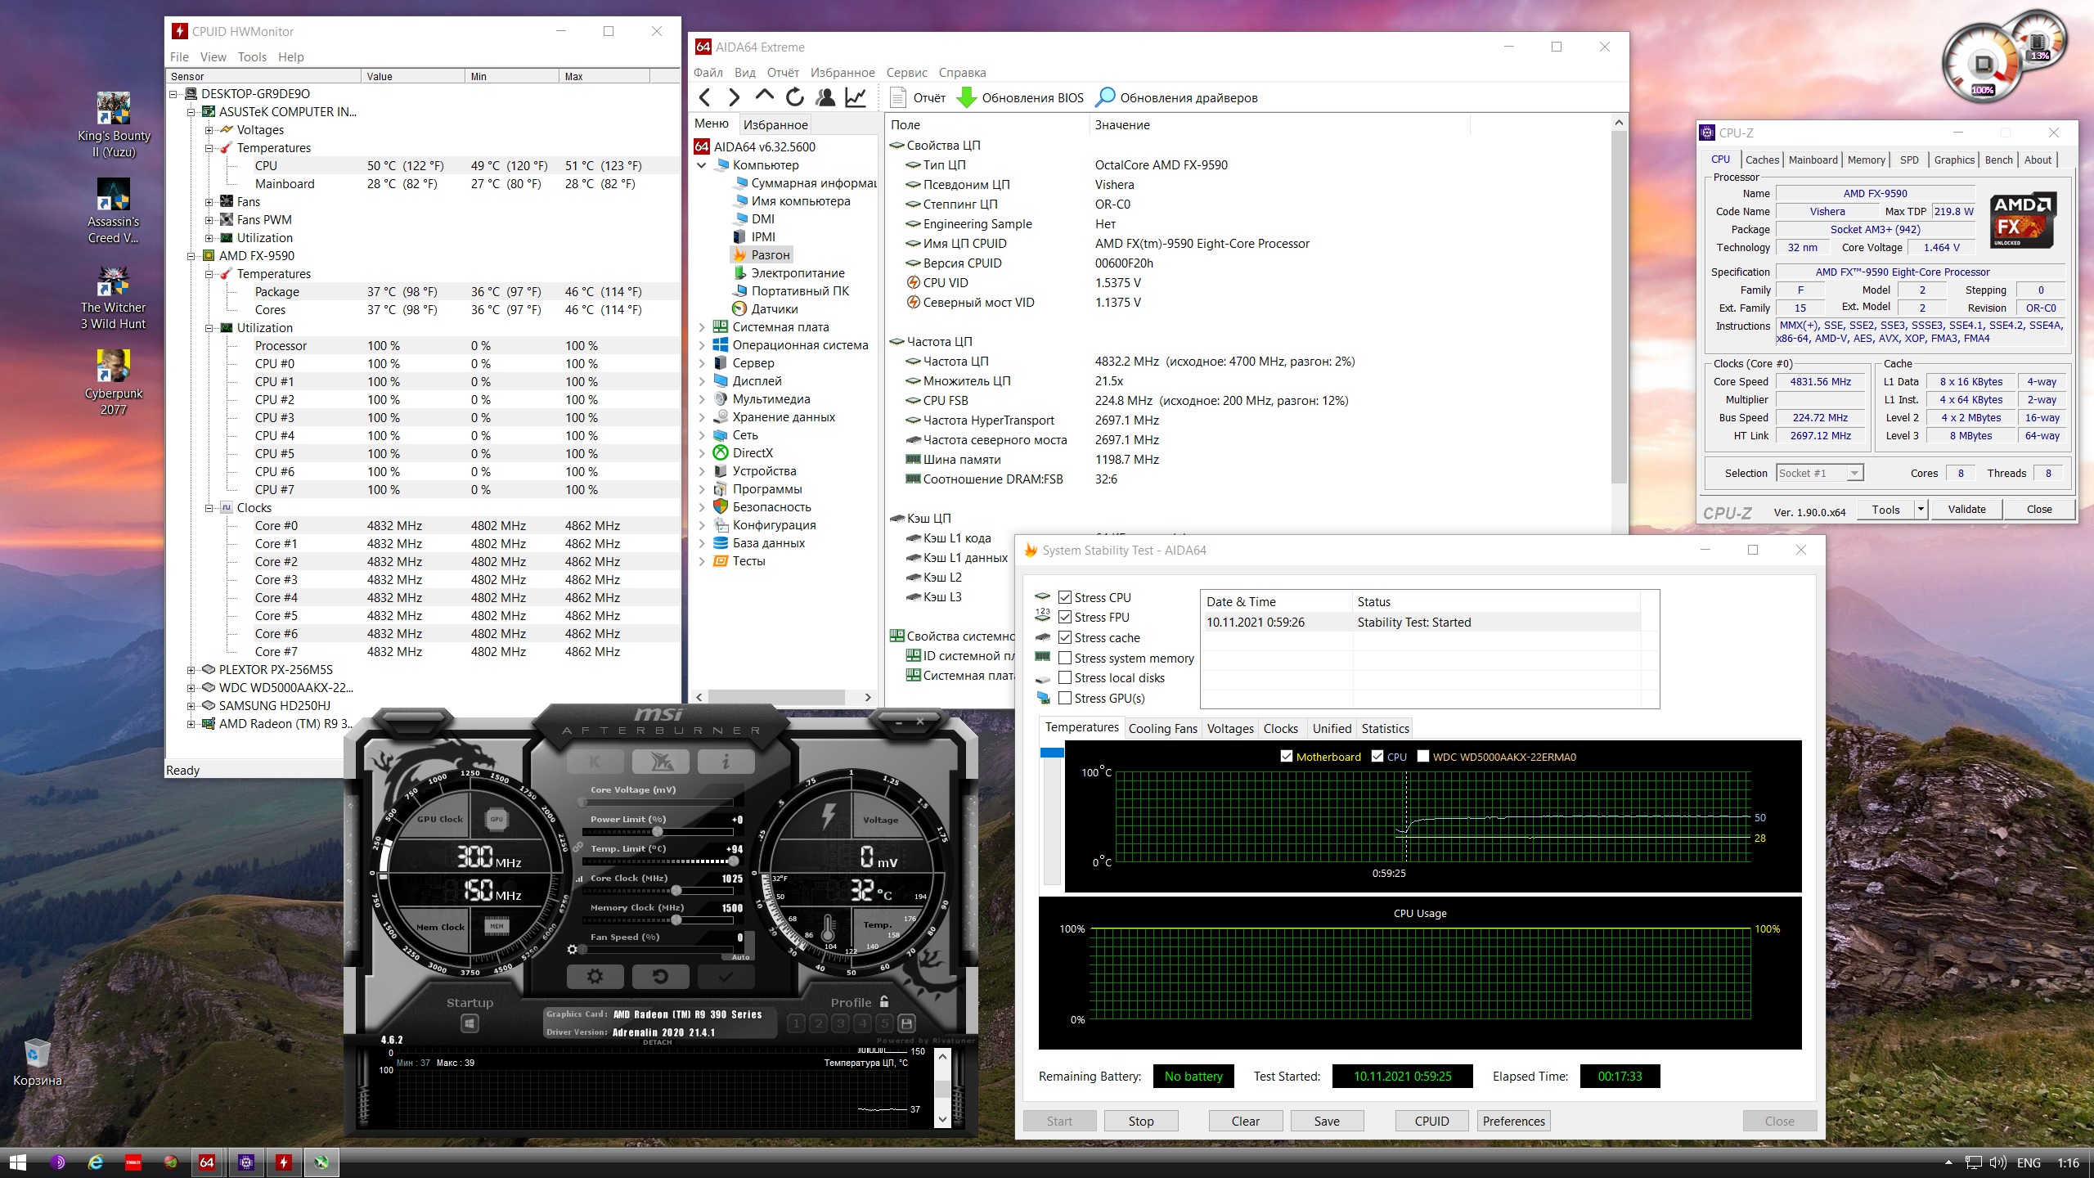Click Afterburner reset settings icon
Image resolution: width=2094 pixels, height=1178 pixels.
pyautogui.click(x=660, y=976)
